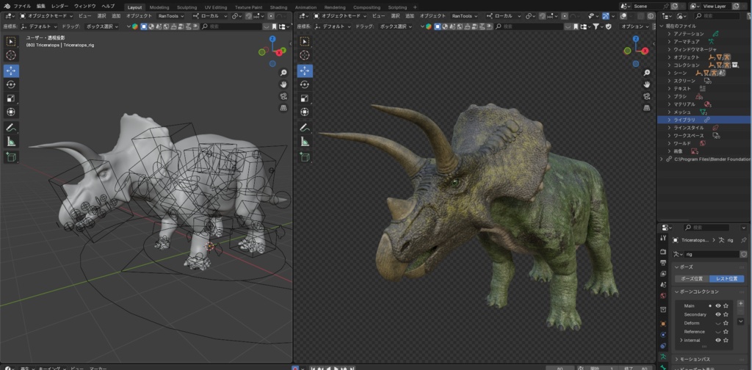Switch perspective/orthographic grid in left viewport
The height and width of the screenshot is (370, 752).
[x=283, y=108]
